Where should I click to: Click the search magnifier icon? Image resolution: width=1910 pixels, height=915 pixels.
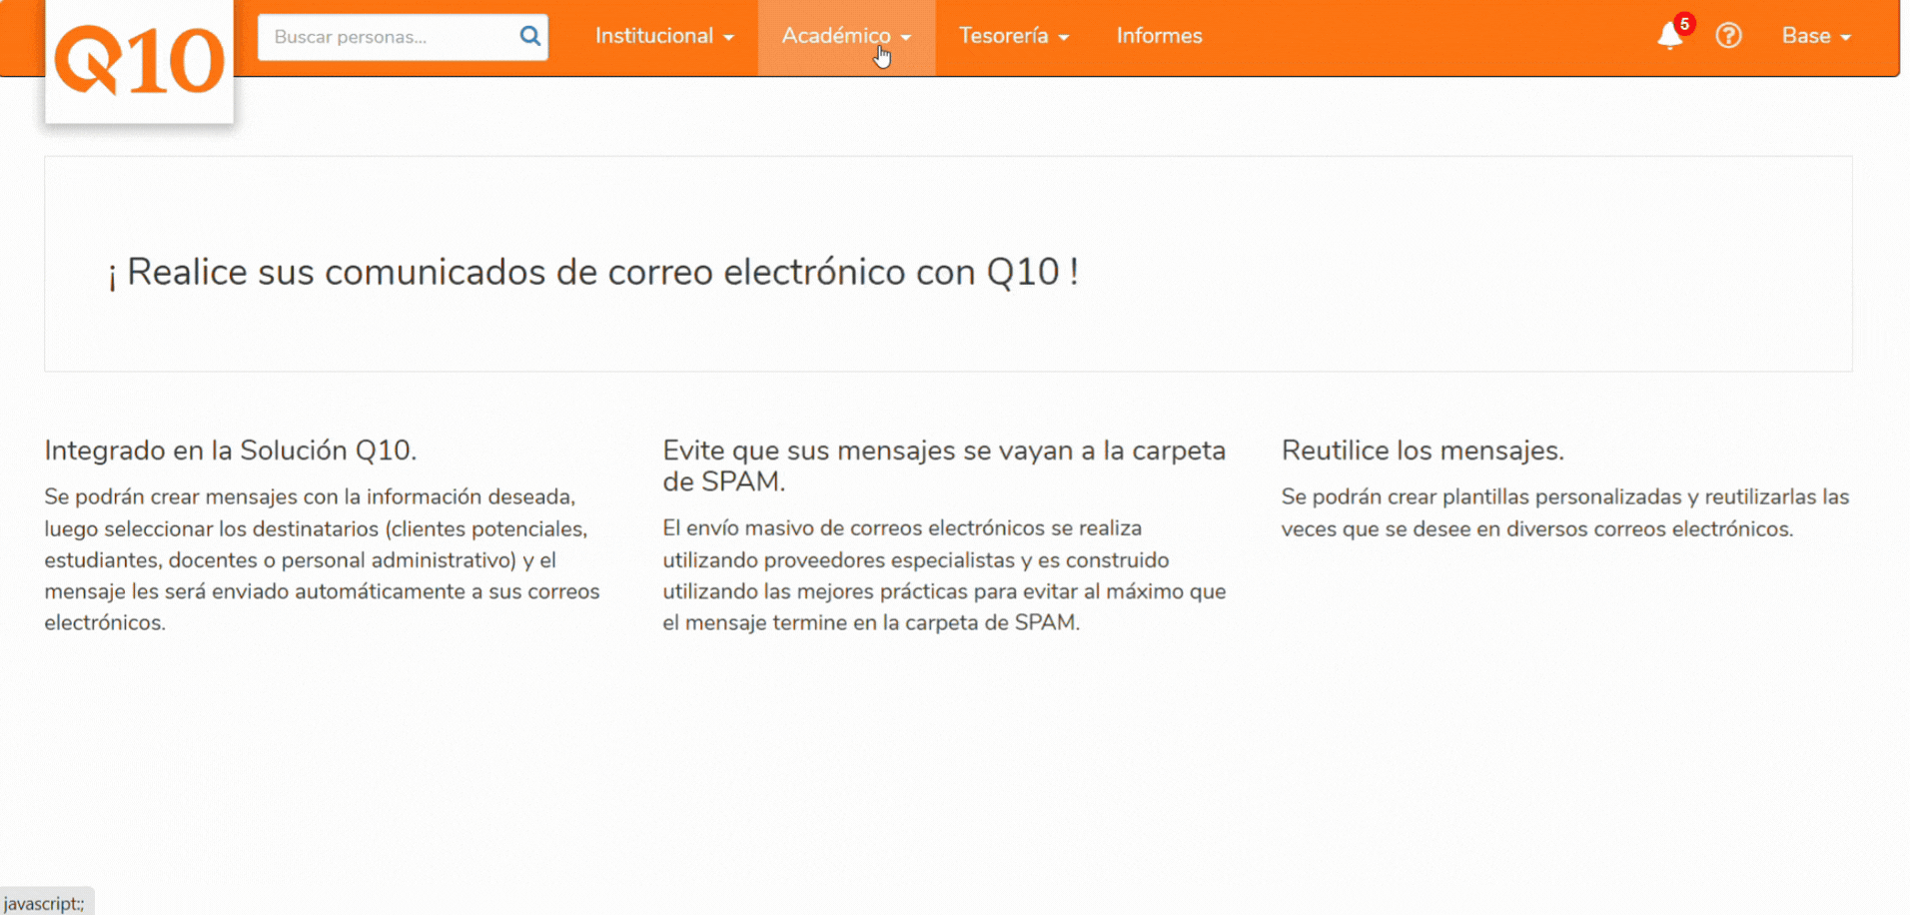[529, 36]
